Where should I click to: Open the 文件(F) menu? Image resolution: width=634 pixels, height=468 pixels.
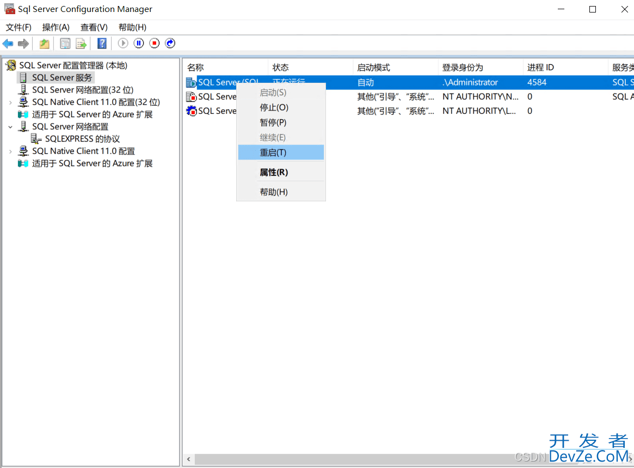pyautogui.click(x=19, y=28)
